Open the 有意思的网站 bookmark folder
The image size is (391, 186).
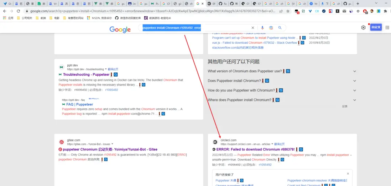click(73, 18)
